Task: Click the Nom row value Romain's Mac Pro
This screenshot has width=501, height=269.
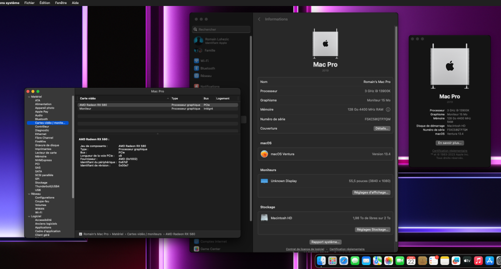Action: click(377, 82)
